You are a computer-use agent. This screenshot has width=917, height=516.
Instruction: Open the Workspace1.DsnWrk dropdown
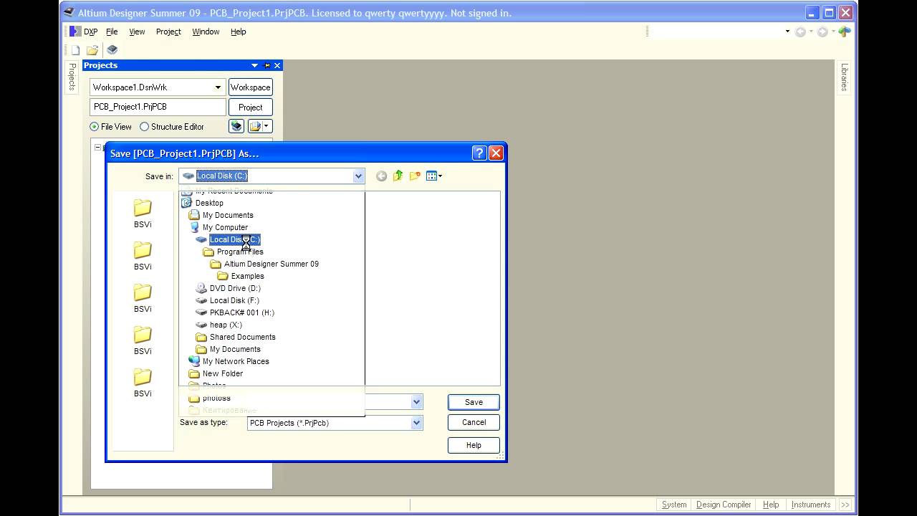218,87
